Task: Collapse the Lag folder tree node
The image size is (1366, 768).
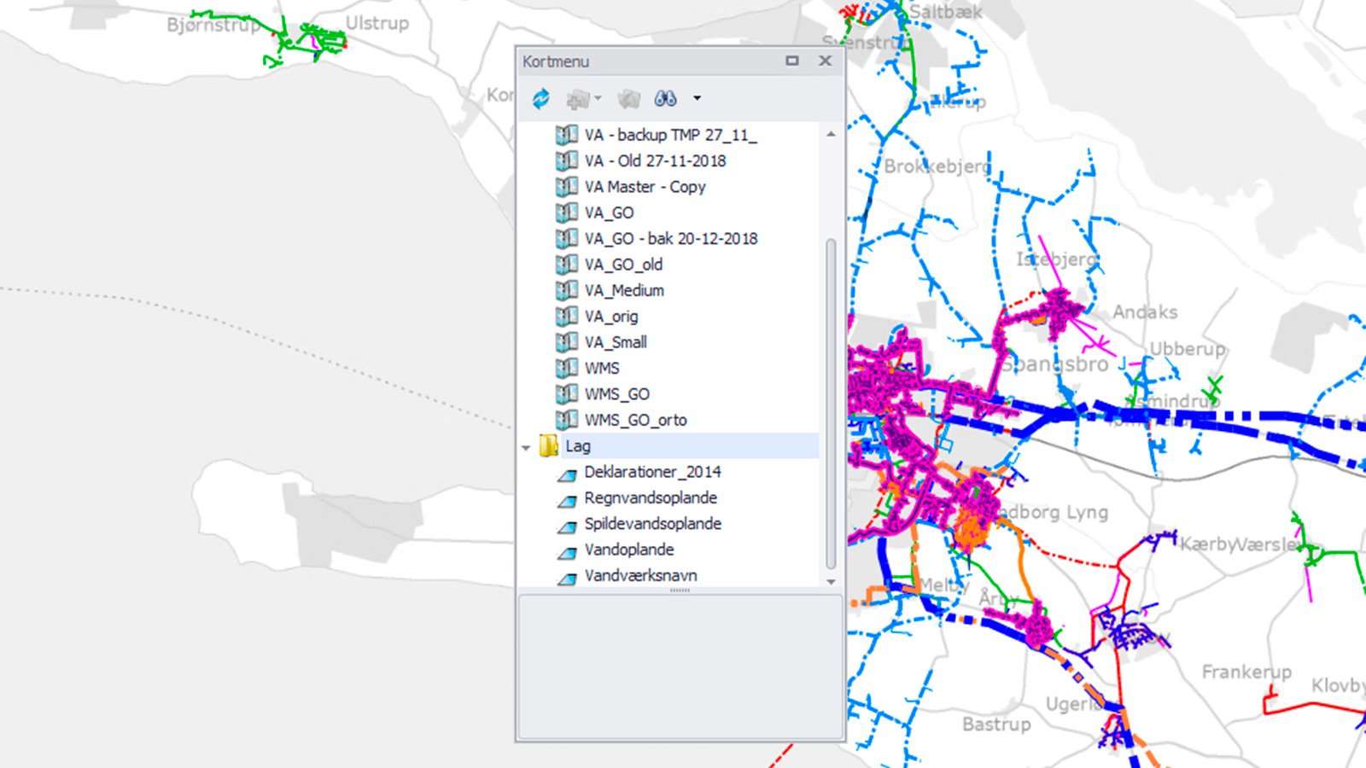Action: (x=526, y=447)
